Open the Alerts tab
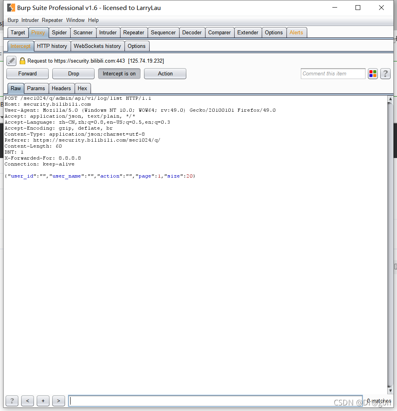This screenshot has width=397, height=411. coord(296,32)
